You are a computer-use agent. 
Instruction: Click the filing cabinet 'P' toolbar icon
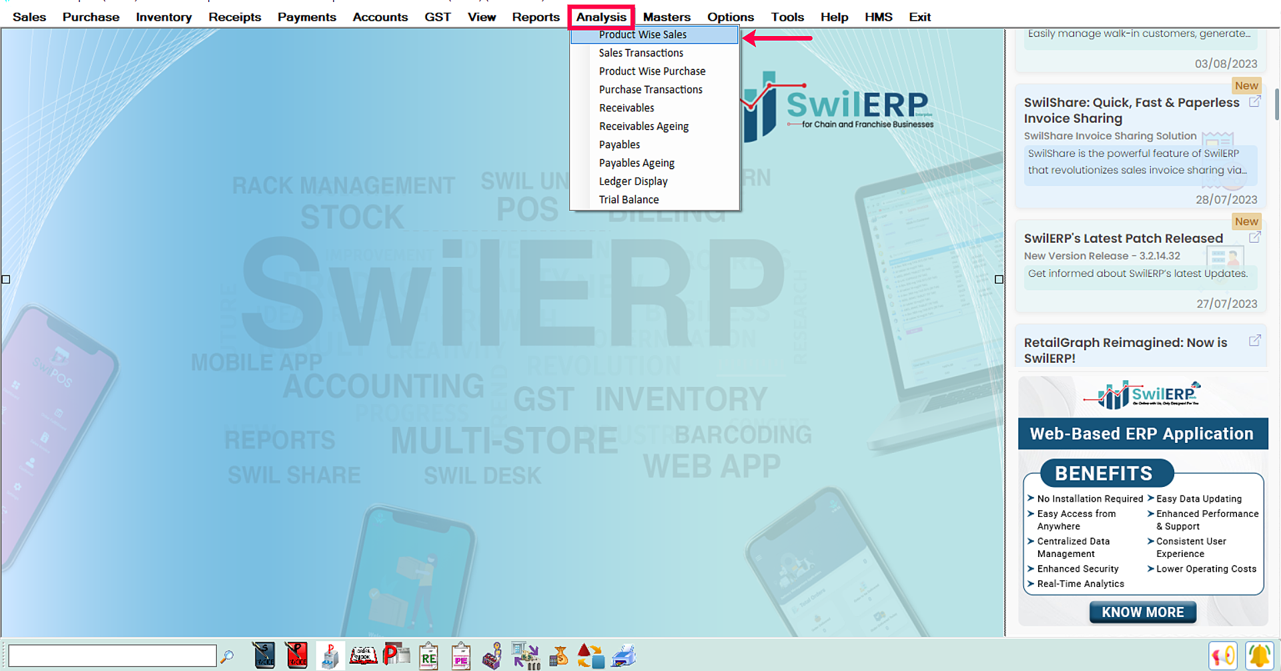pos(330,656)
